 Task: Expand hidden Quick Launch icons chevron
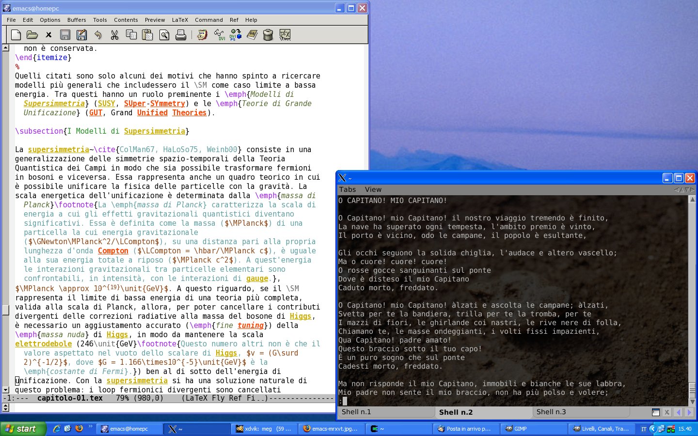[90, 427]
